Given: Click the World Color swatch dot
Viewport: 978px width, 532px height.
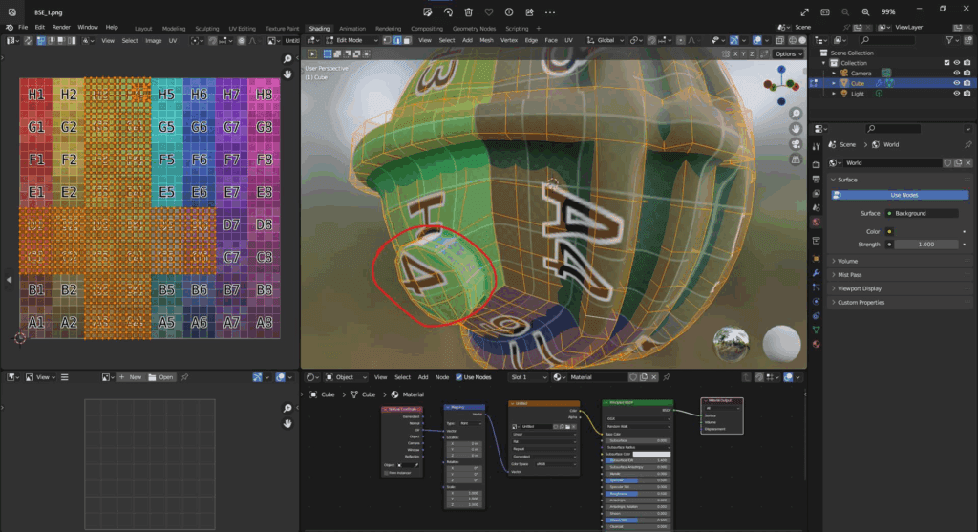Looking at the screenshot, I should pyautogui.click(x=889, y=231).
